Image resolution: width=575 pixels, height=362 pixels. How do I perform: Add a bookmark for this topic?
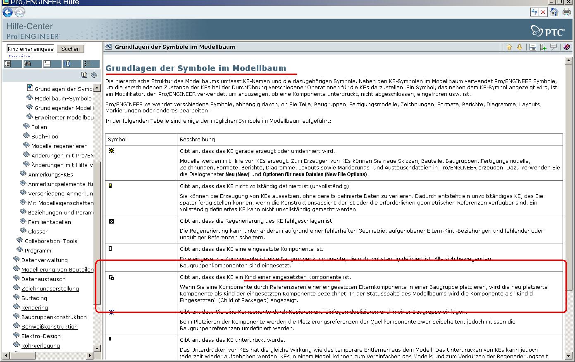tap(543, 47)
